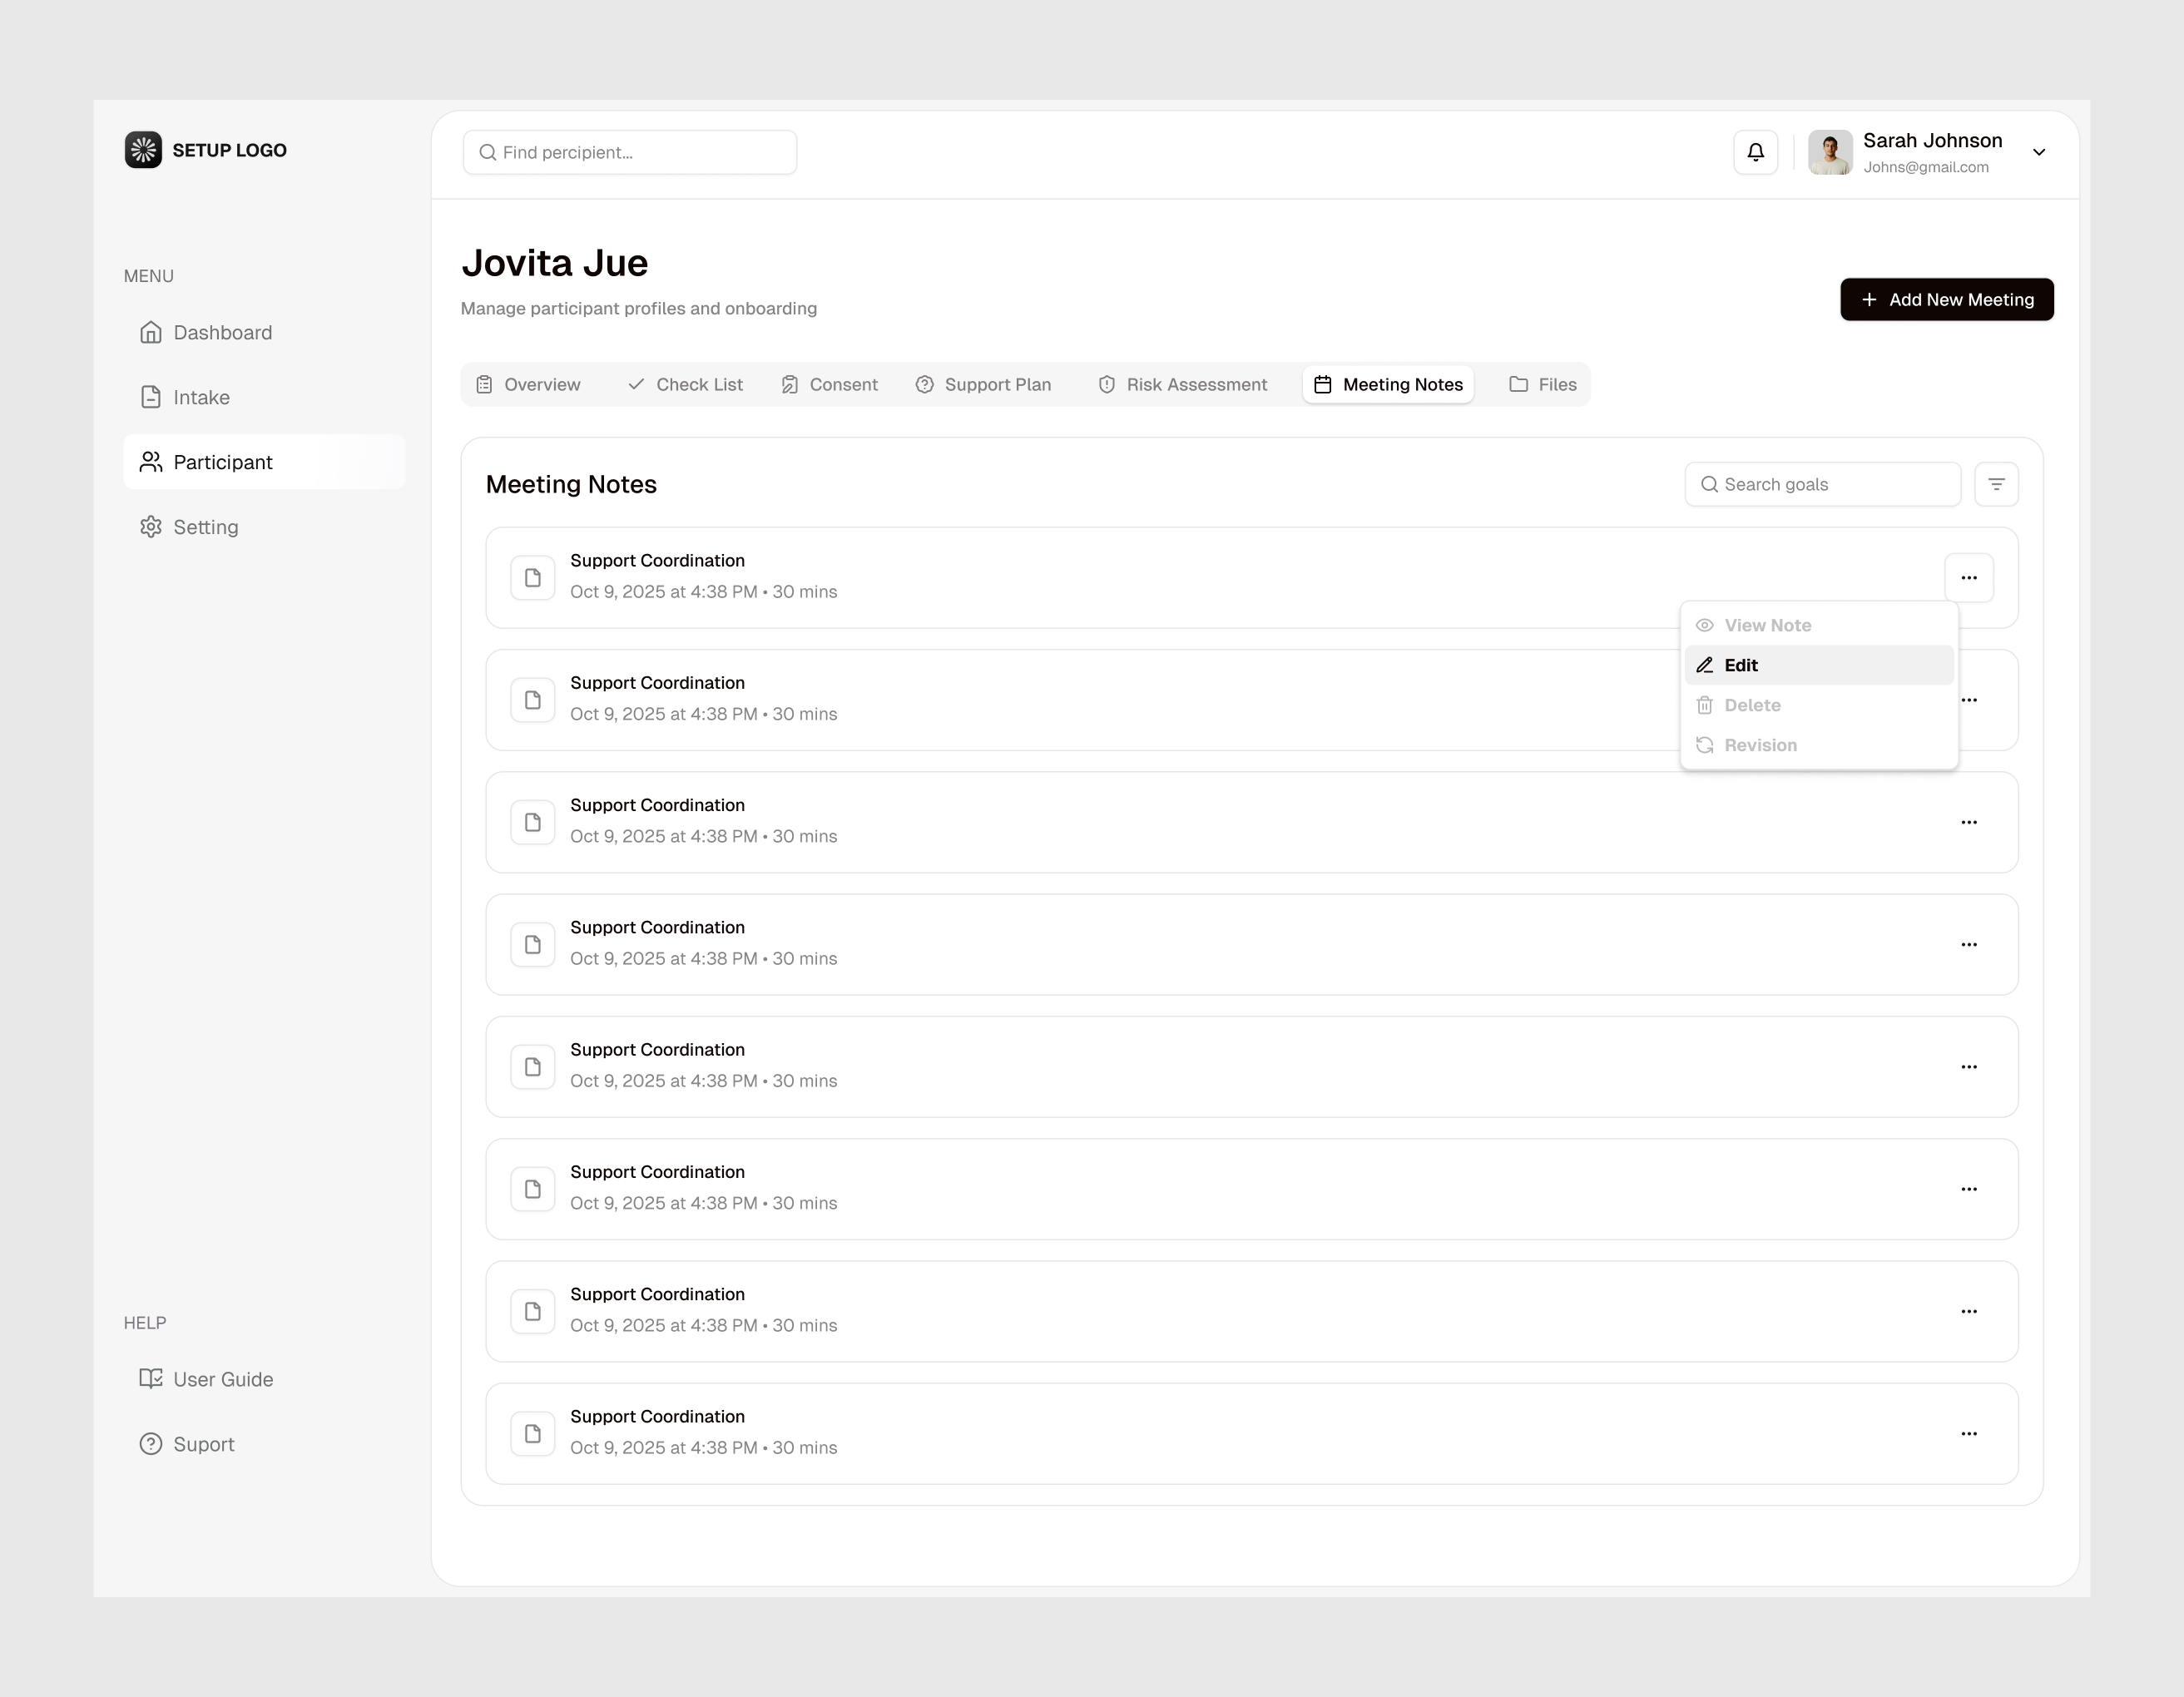Screen dimensions: 2184x1697
Task: Click the search magnifier in Find percipient field
Action: pyautogui.click(x=488, y=152)
